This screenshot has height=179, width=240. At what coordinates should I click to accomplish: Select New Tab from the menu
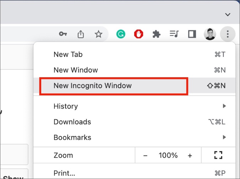click(x=134, y=54)
